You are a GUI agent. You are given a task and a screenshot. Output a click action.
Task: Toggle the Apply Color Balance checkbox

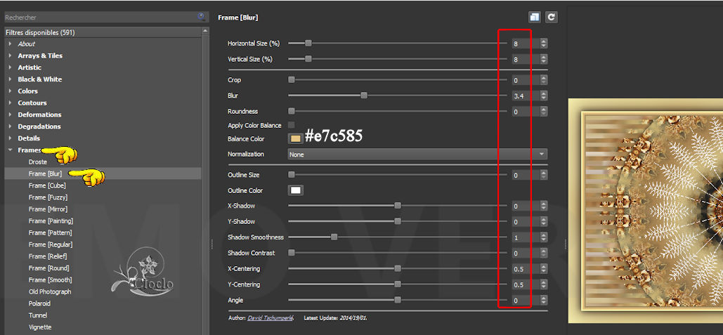click(292, 125)
